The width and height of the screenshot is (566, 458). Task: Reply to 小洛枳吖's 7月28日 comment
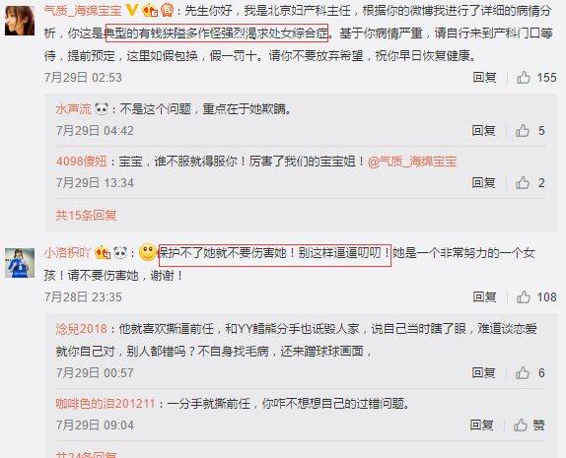click(484, 296)
